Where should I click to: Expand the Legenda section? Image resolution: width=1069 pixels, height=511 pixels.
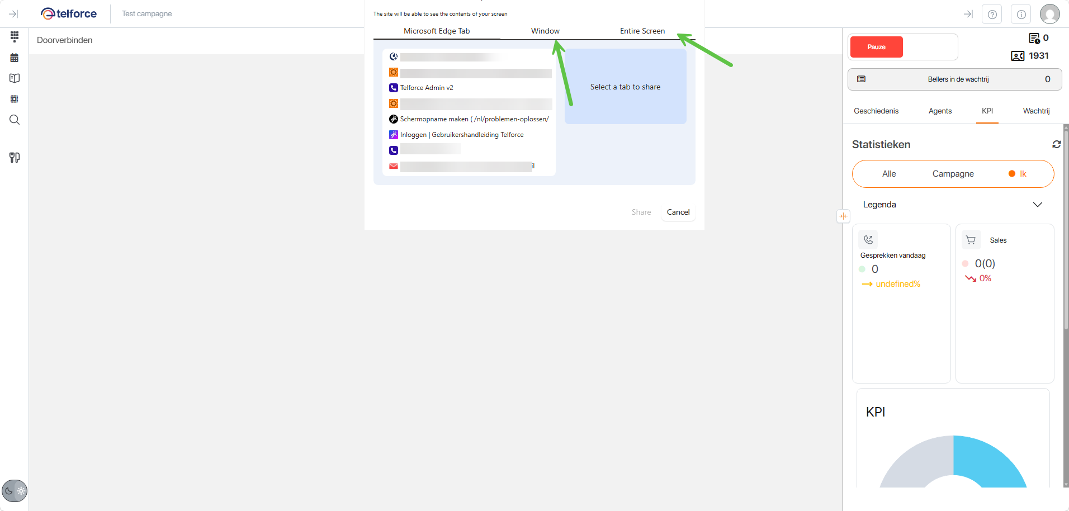coord(1037,205)
